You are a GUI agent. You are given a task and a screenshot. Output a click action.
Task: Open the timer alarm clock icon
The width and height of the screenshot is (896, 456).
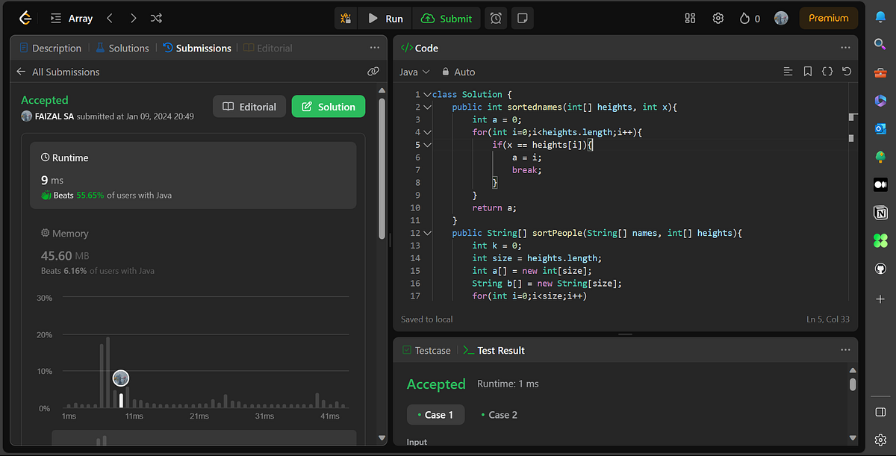click(x=495, y=18)
